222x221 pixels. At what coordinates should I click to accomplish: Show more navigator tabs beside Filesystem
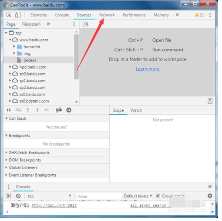click(x=48, y=24)
